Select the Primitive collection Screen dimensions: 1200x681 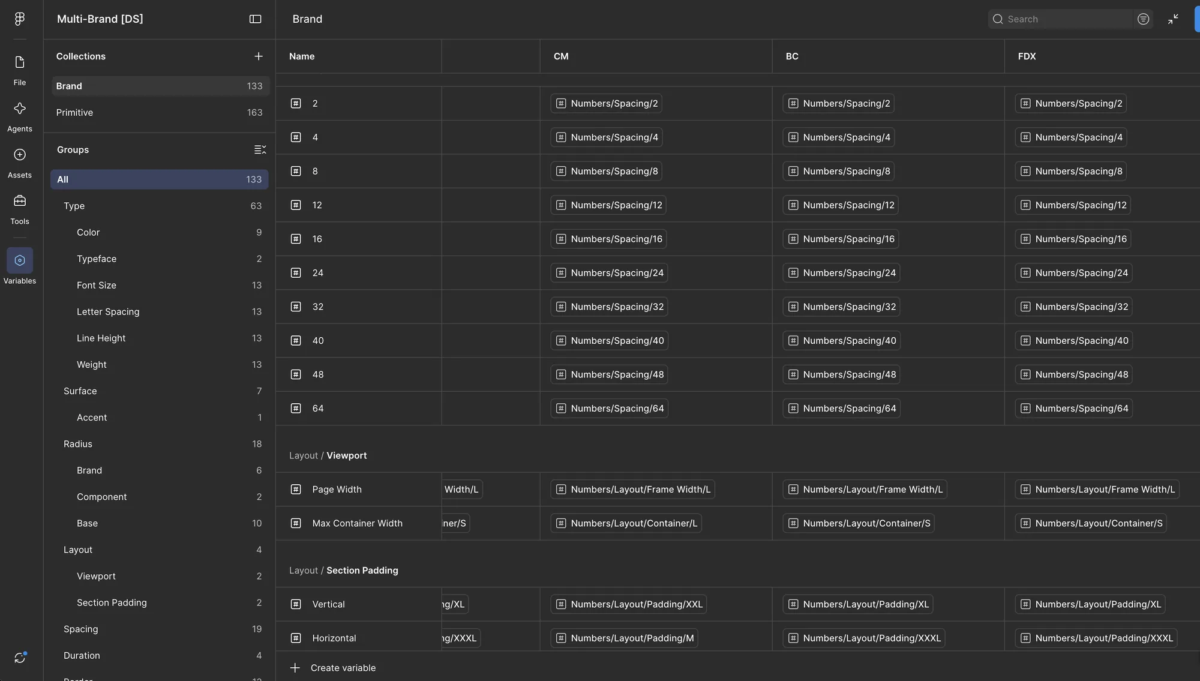[x=160, y=112]
